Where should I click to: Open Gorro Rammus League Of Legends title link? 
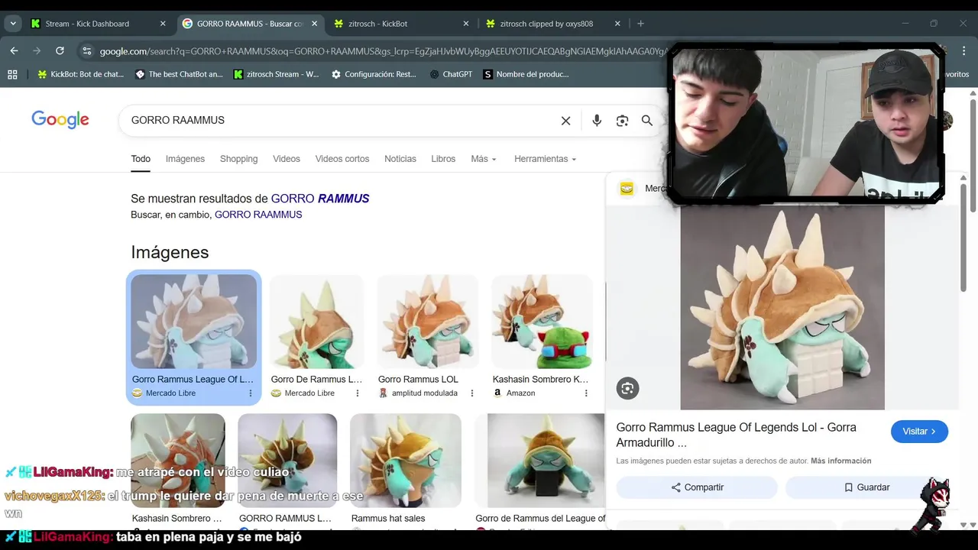736,435
